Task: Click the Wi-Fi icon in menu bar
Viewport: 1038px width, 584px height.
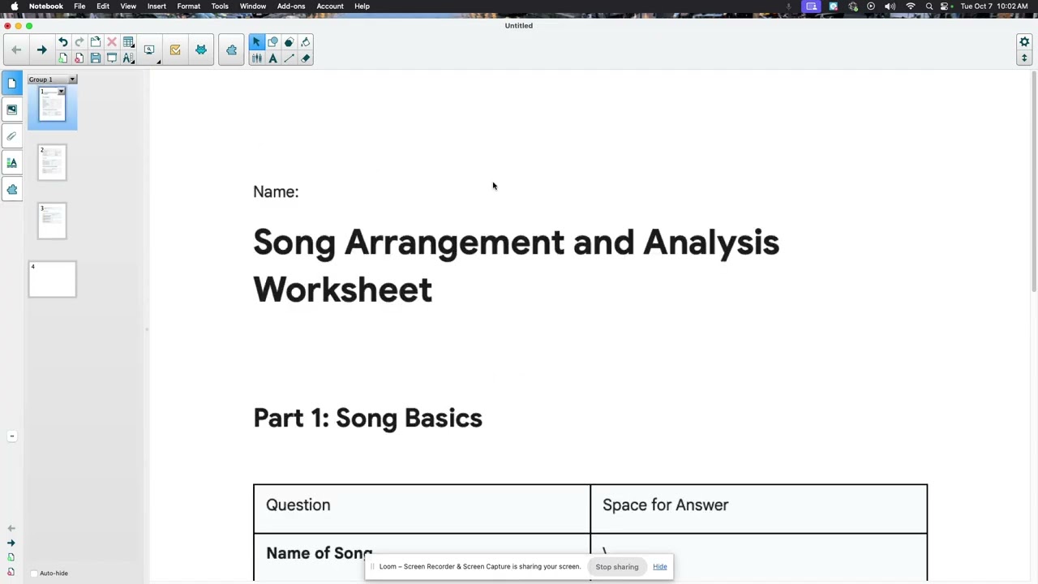Action: [910, 6]
